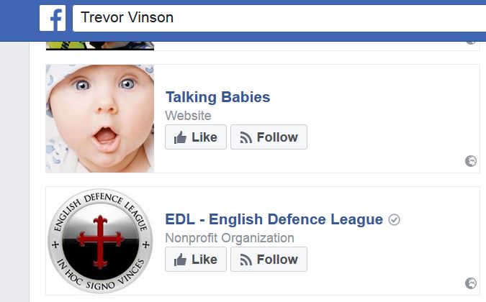This screenshot has height=302, width=486.
Task: Open EDL - English Defence League page link
Action: point(274,219)
